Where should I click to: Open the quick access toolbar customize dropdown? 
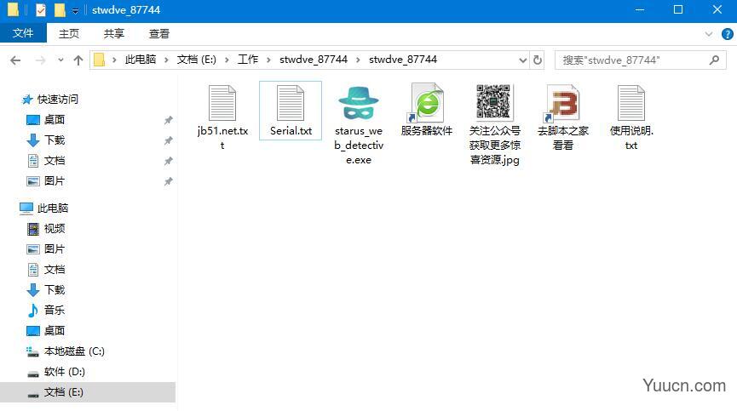[75, 10]
